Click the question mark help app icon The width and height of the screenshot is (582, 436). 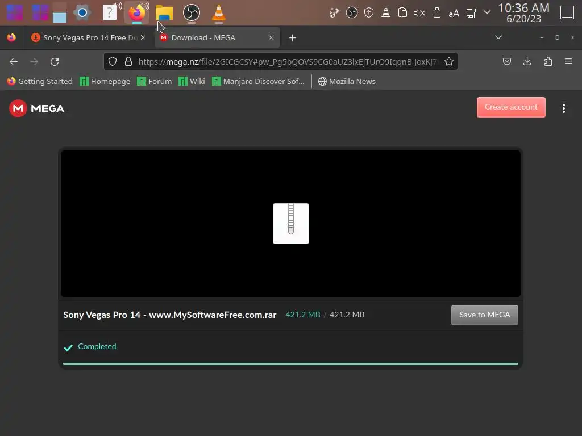coord(110,13)
